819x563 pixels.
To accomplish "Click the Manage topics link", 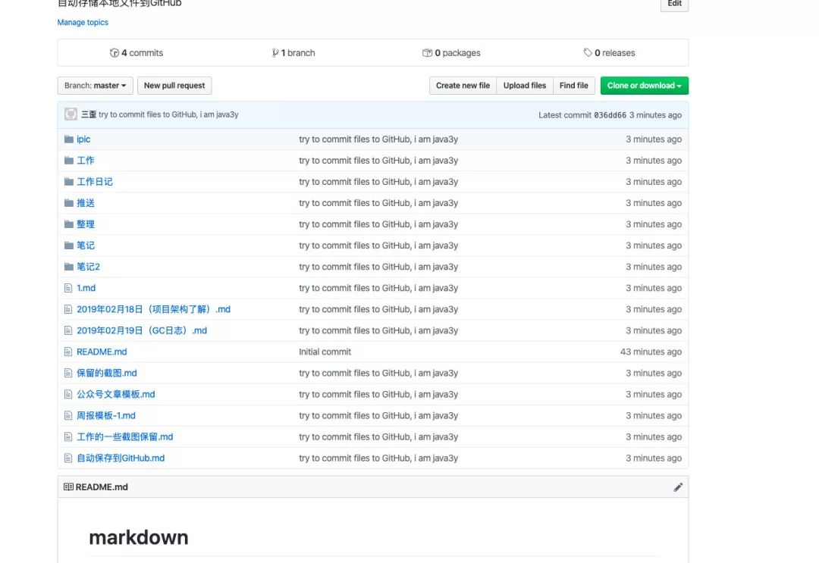I will 83,23.
